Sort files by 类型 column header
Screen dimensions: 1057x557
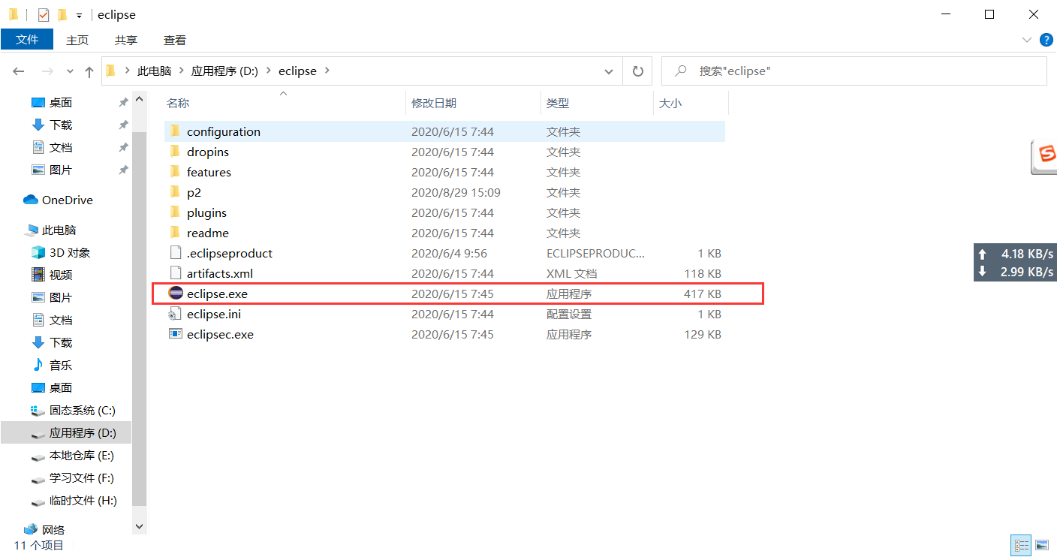point(558,104)
